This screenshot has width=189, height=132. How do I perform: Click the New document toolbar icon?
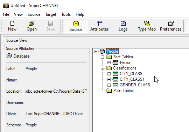[x=12, y=24]
